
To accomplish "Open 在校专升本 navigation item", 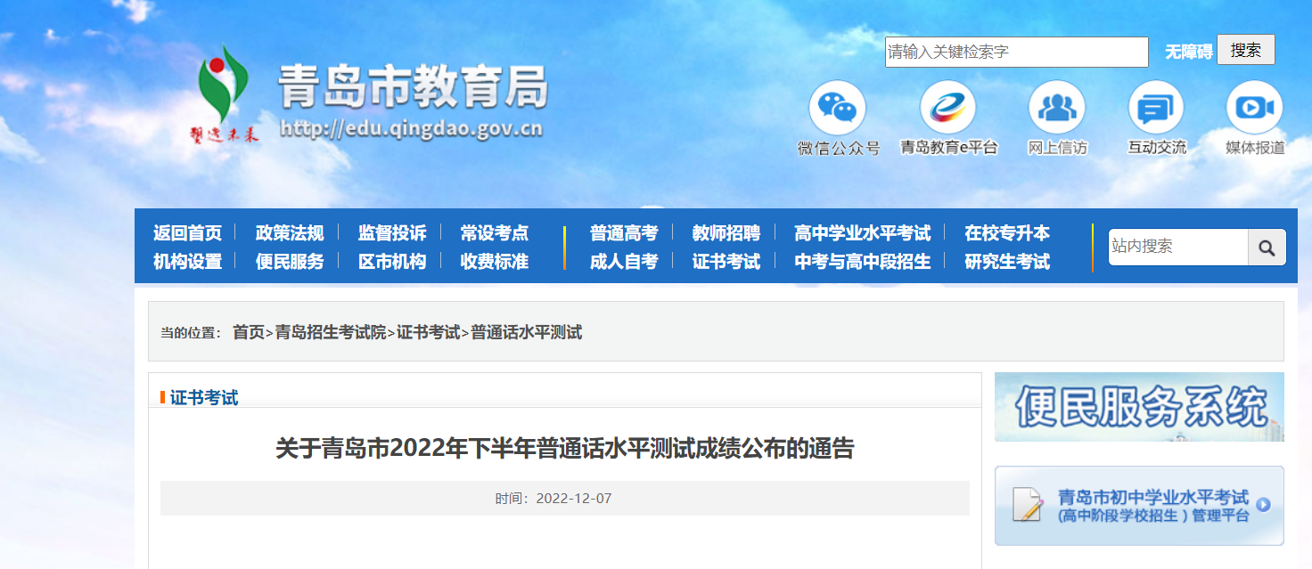I will point(1007,233).
